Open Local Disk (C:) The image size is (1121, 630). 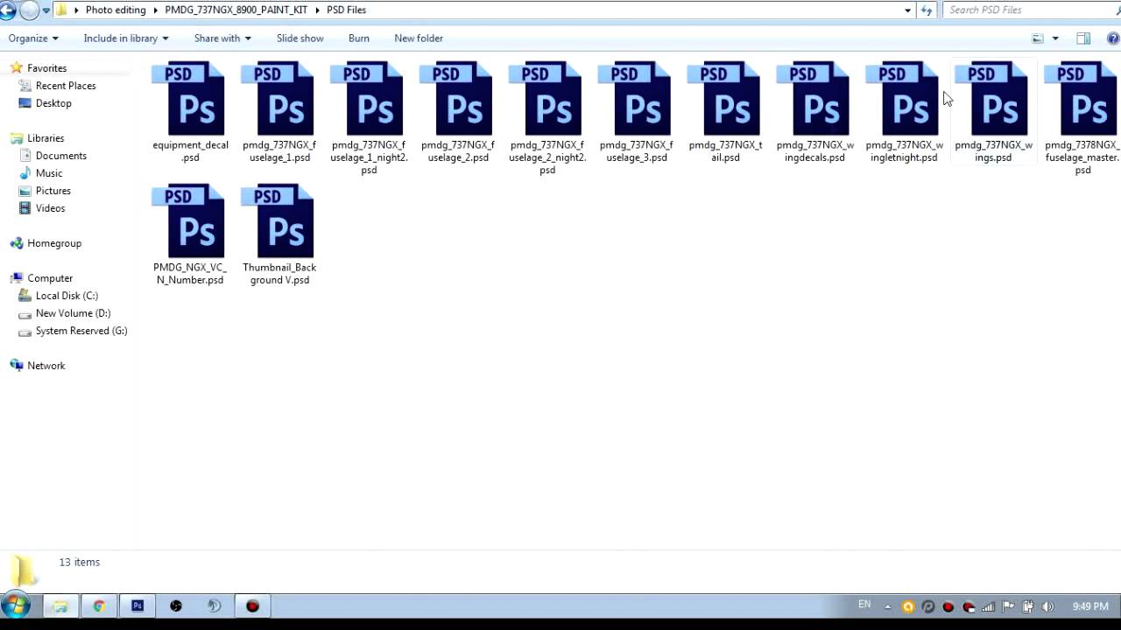(67, 296)
